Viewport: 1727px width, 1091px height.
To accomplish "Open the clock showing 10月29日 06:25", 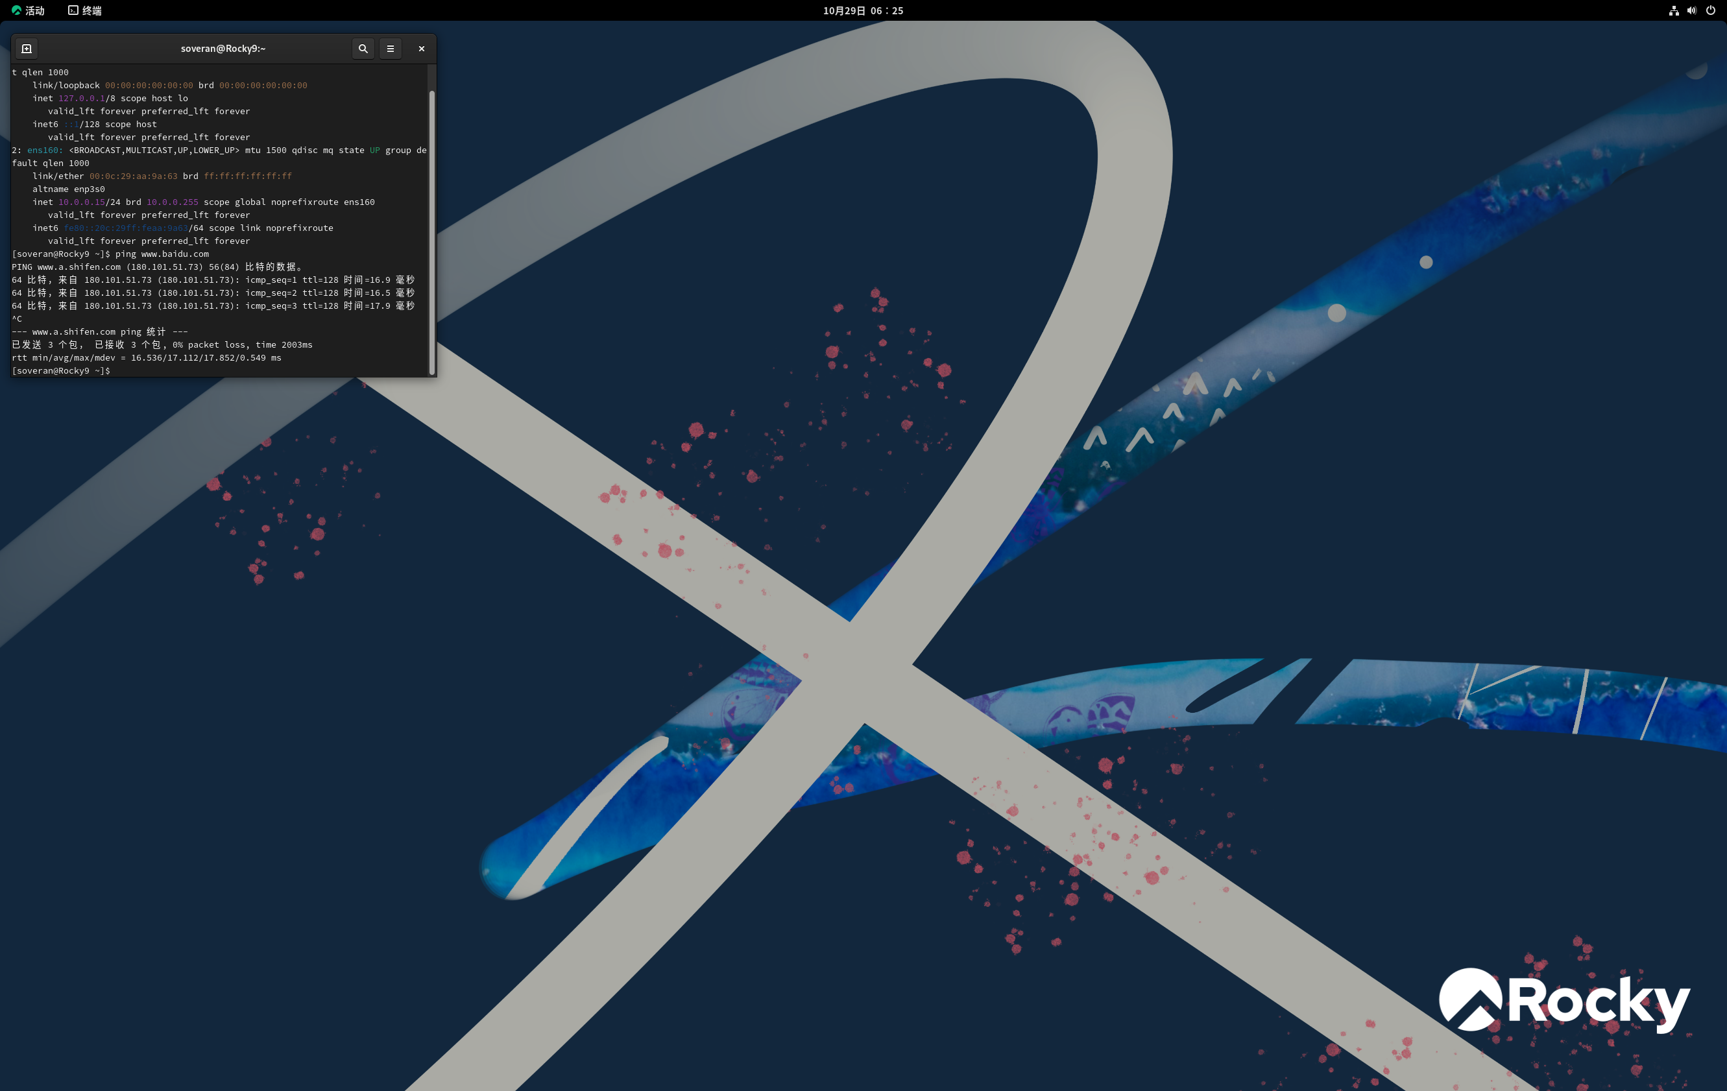I will click(863, 11).
